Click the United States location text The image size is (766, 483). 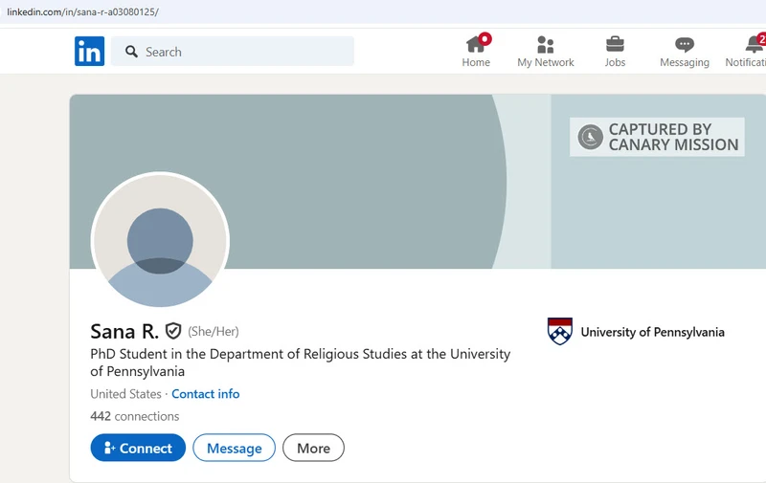[x=125, y=394]
